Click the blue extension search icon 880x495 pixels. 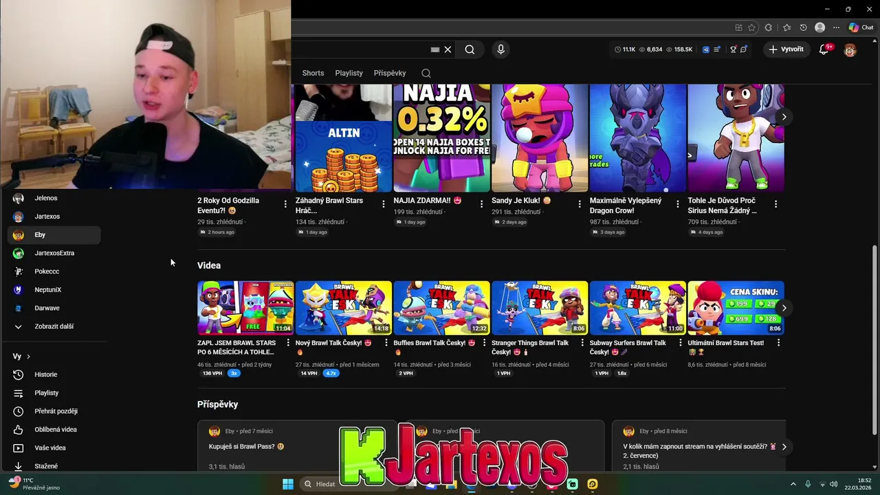click(706, 49)
